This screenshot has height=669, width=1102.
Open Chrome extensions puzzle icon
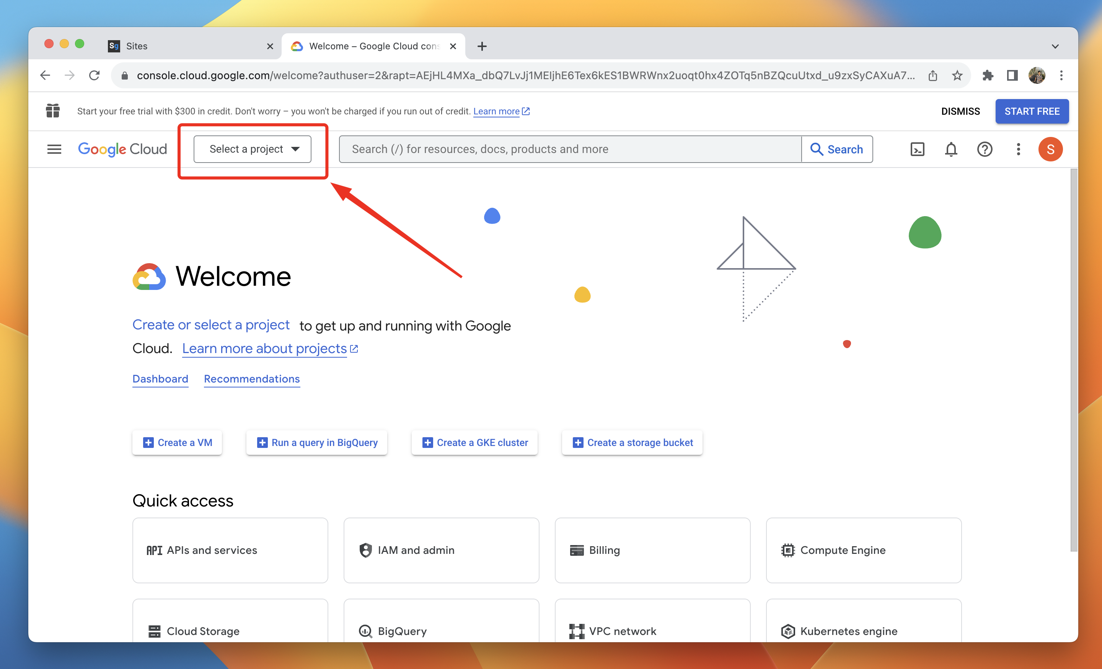click(x=988, y=76)
